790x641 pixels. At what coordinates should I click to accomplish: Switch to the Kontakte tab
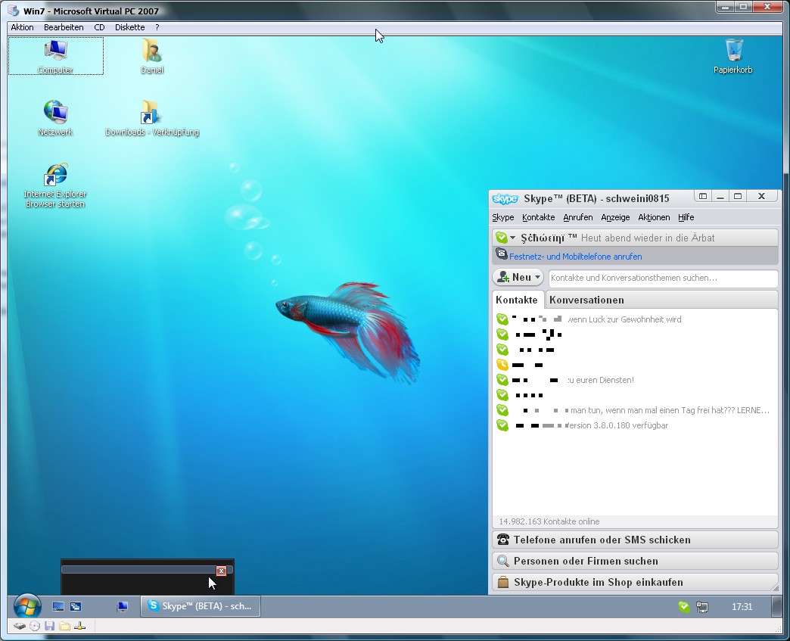pos(517,300)
